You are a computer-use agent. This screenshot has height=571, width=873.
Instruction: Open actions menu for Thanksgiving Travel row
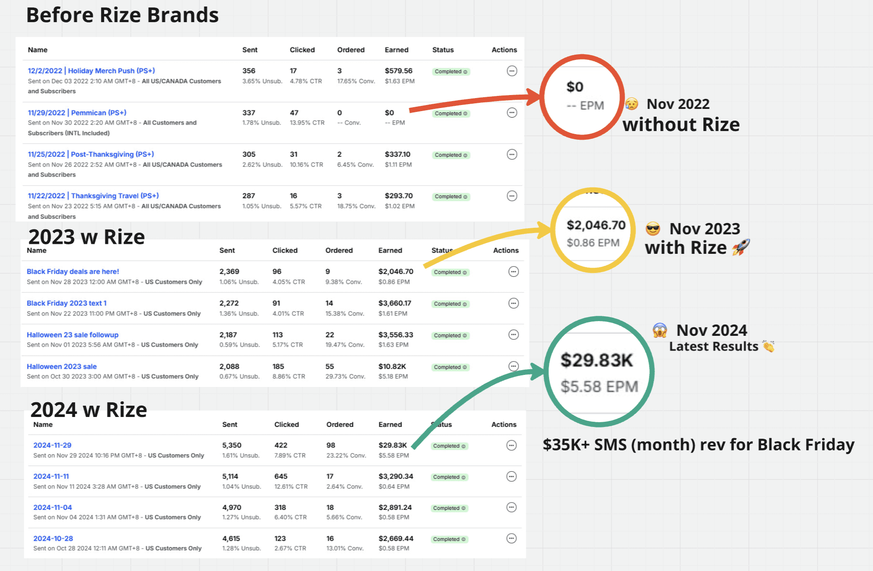[x=512, y=196]
